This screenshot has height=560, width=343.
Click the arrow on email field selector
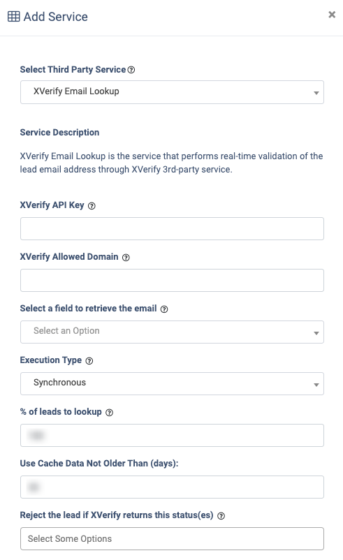[x=316, y=333]
